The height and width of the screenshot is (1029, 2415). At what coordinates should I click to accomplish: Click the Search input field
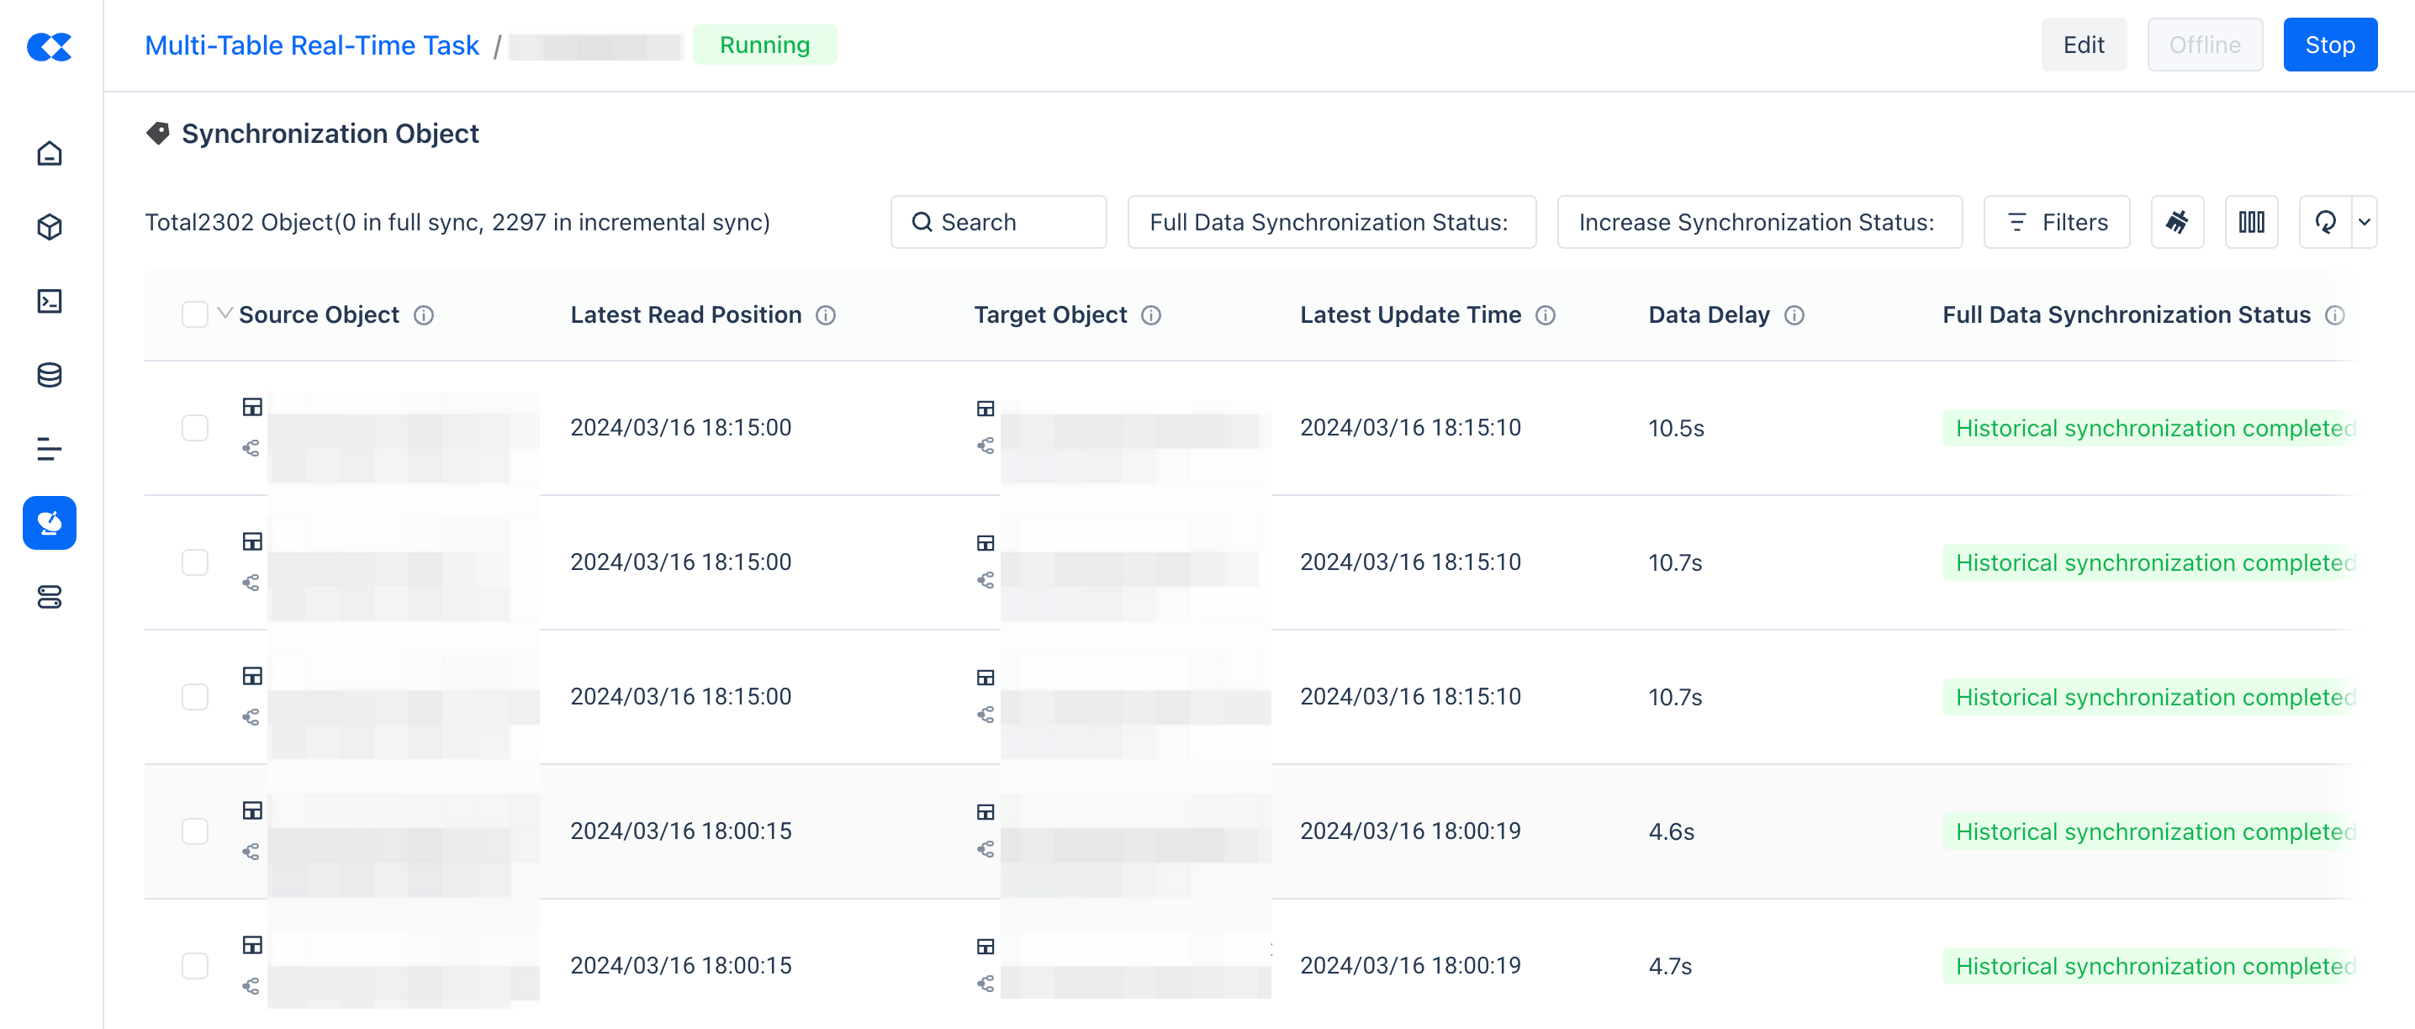pyautogui.click(x=998, y=222)
